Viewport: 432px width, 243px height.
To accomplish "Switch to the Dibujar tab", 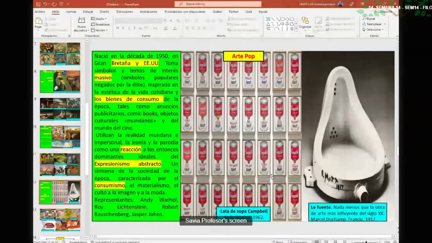I will point(88,11).
